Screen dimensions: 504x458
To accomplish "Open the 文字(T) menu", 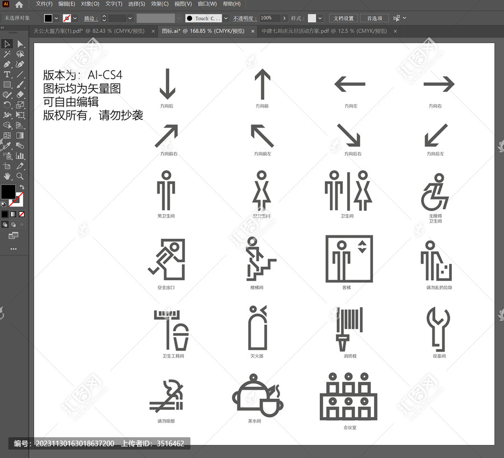I will pos(114,4).
